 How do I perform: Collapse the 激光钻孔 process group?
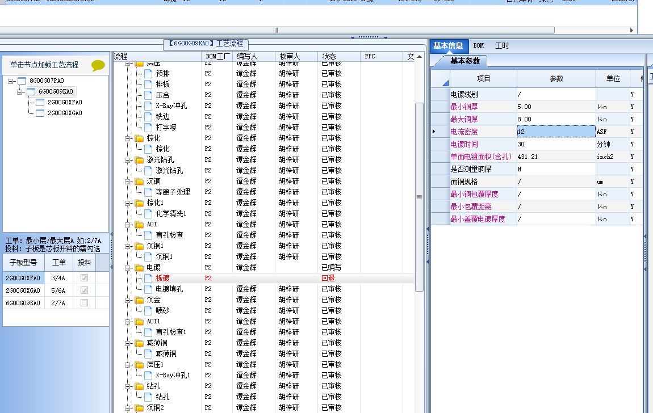coord(128,160)
